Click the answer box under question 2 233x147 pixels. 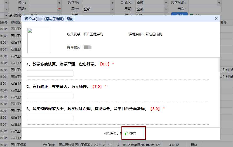click(50, 96)
